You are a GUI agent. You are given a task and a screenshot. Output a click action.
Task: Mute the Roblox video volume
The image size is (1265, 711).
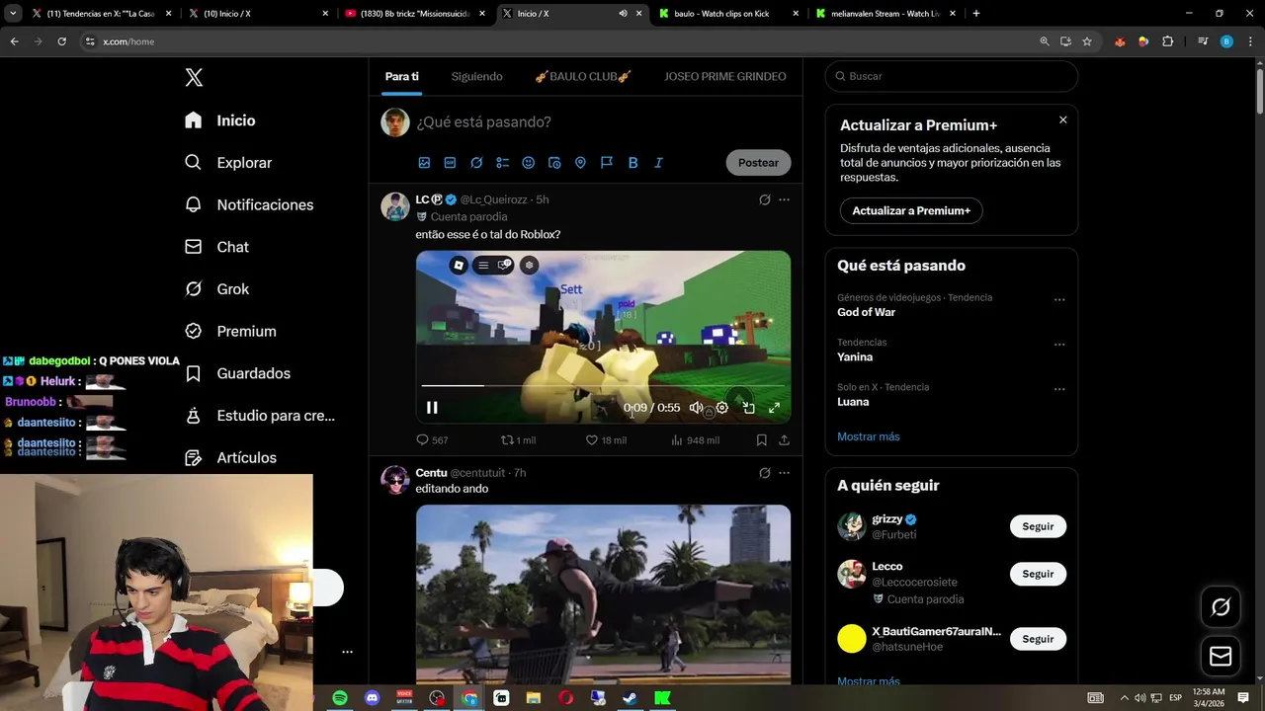pyautogui.click(x=696, y=408)
